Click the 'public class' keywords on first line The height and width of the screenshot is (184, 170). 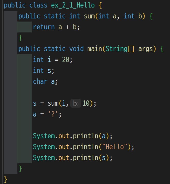pos(26,5)
